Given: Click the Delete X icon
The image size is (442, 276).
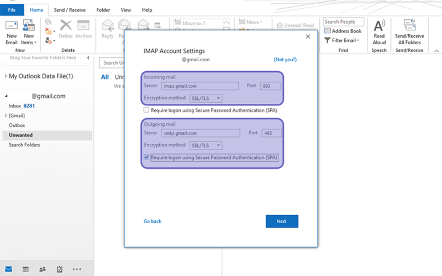Looking at the screenshot, I should 66,25.
